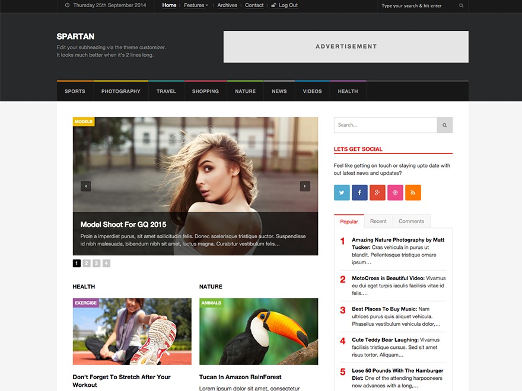Click the RSS feed icon
Image resolution: width=522 pixels, height=391 pixels.
413,193
